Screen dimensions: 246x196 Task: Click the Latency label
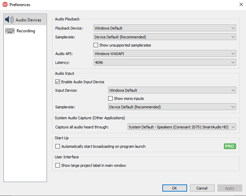point(62,63)
